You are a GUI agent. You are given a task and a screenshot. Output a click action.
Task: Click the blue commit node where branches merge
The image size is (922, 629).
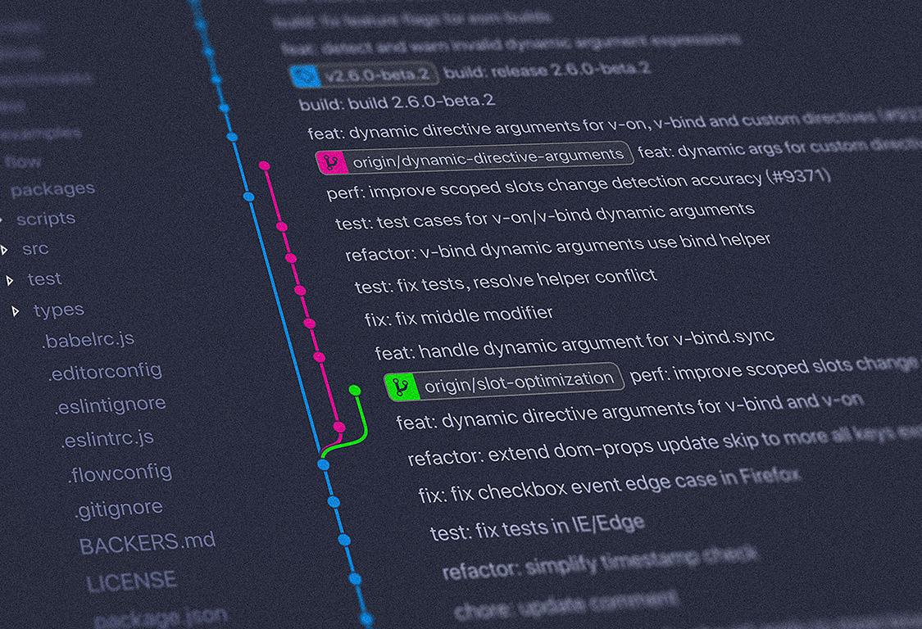(324, 464)
